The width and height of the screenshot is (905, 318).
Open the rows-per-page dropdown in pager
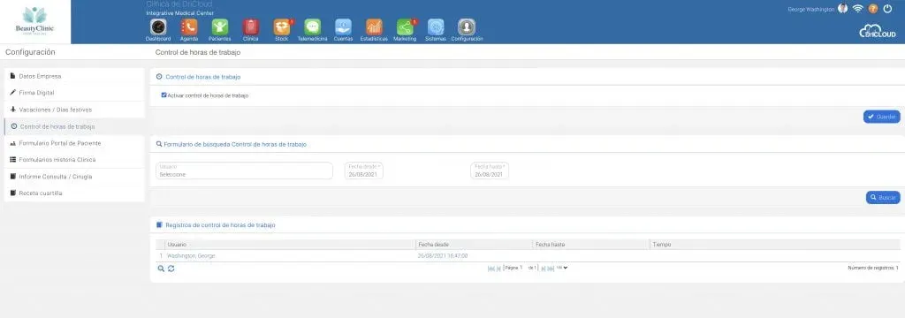[562, 268]
